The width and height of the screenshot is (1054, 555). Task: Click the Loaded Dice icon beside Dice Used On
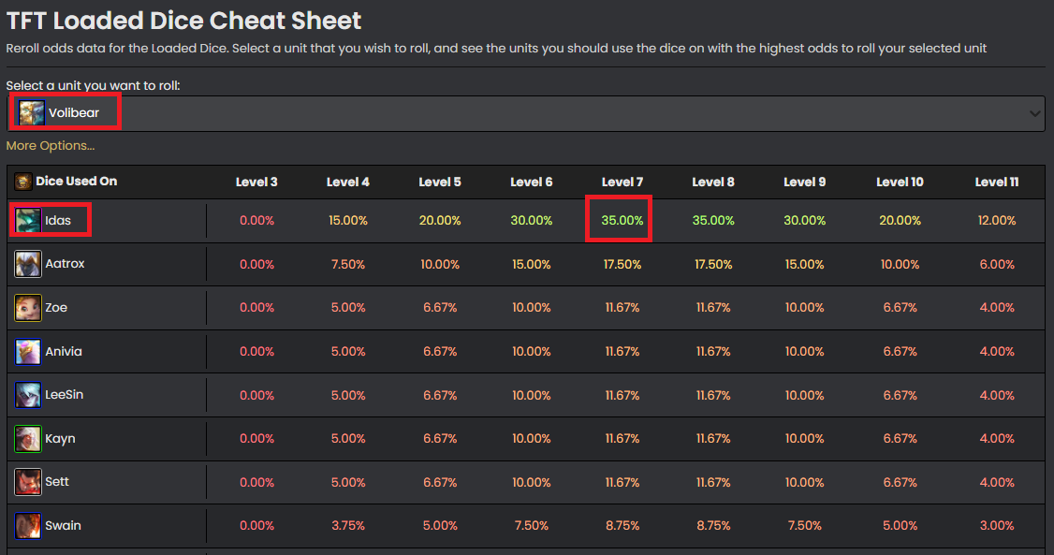tap(22, 182)
